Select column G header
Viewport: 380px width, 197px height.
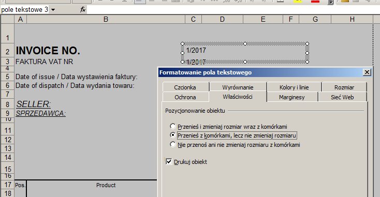click(315, 19)
